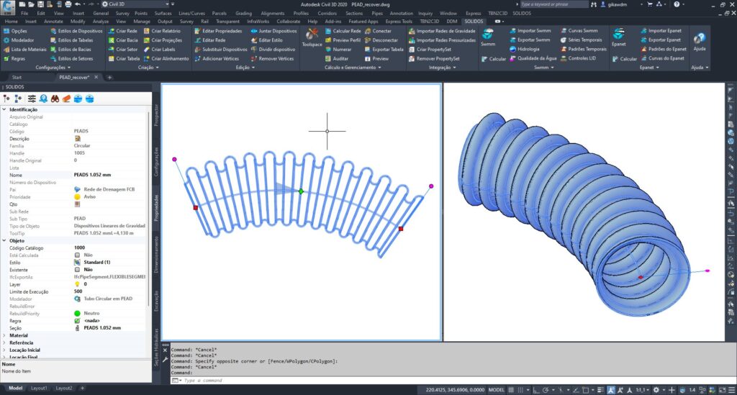
Task: Click the Desconectar button
Action: 381,40
